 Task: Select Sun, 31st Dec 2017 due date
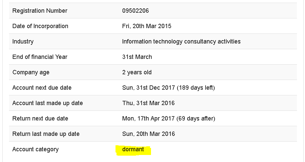pos(149,88)
